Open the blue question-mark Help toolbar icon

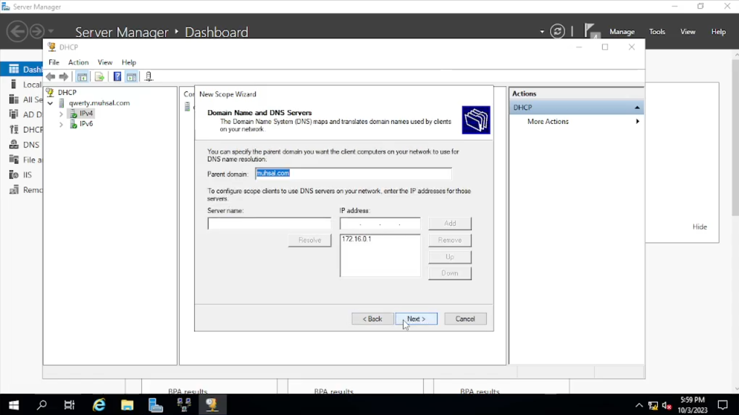point(117,77)
